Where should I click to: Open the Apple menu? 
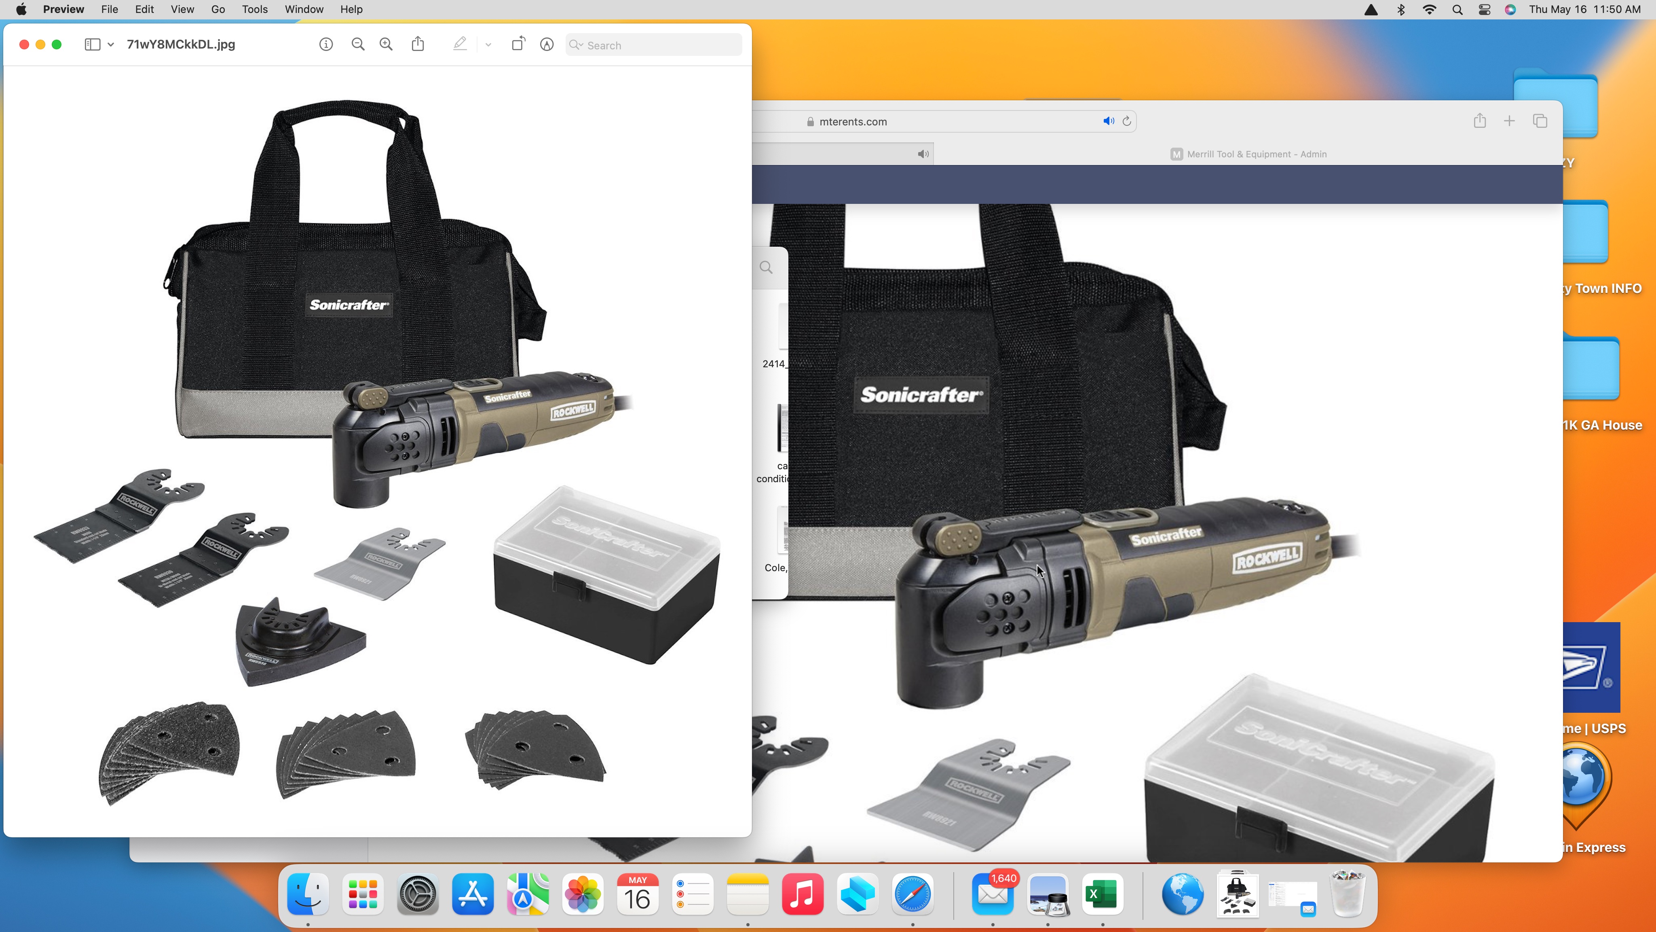(x=21, y=10)
